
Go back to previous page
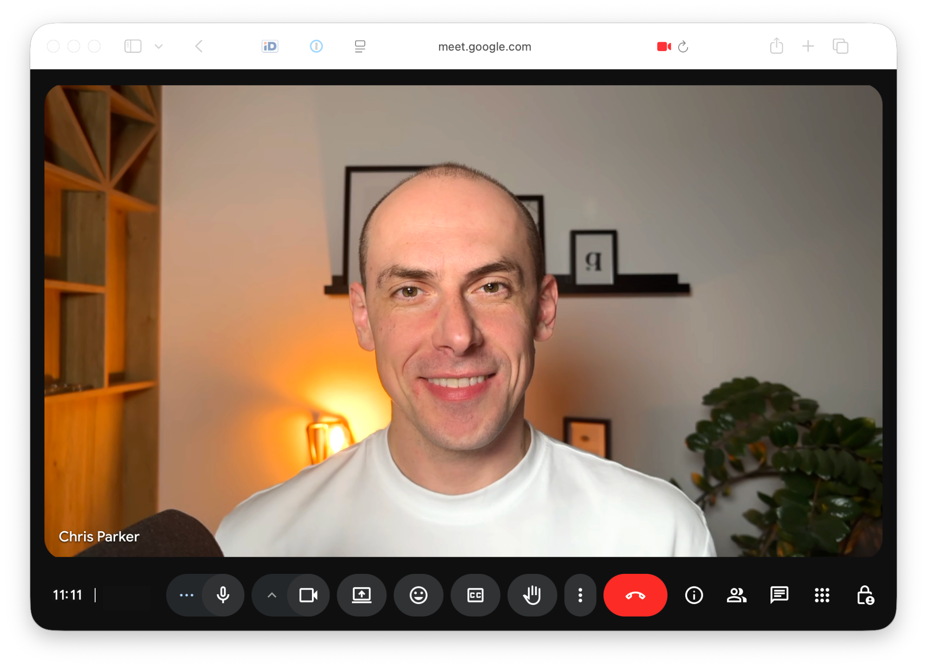coord(199,46)
